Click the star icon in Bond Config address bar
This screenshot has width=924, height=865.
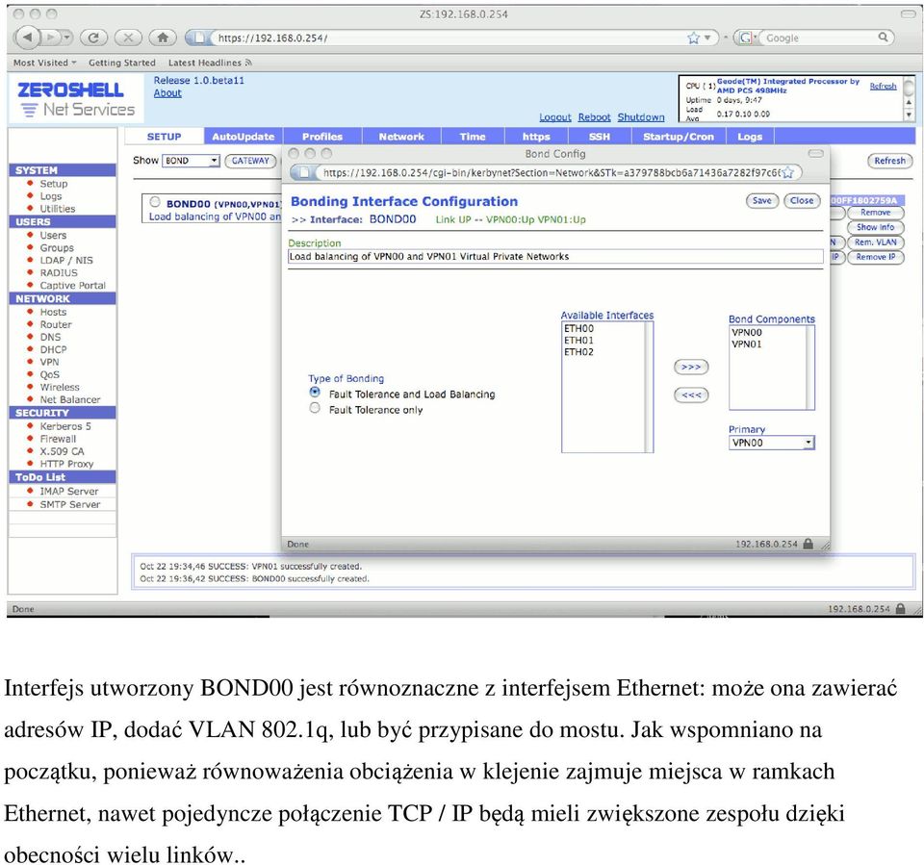pos(787,172)
